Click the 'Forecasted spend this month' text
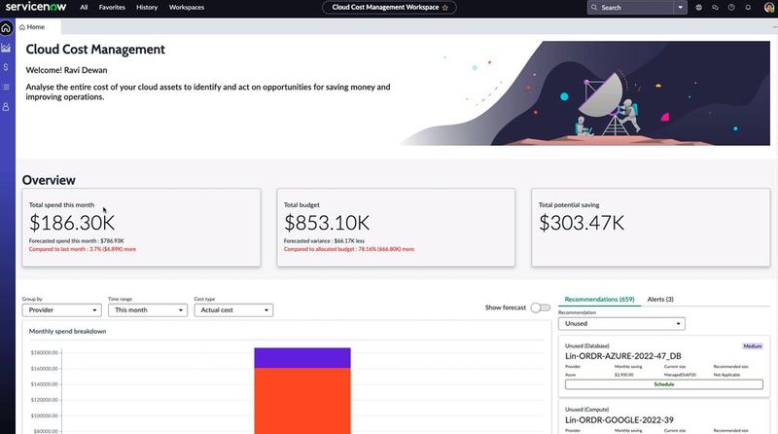The width and height of the screenshot is (778, 434). (x=77, y=240)
